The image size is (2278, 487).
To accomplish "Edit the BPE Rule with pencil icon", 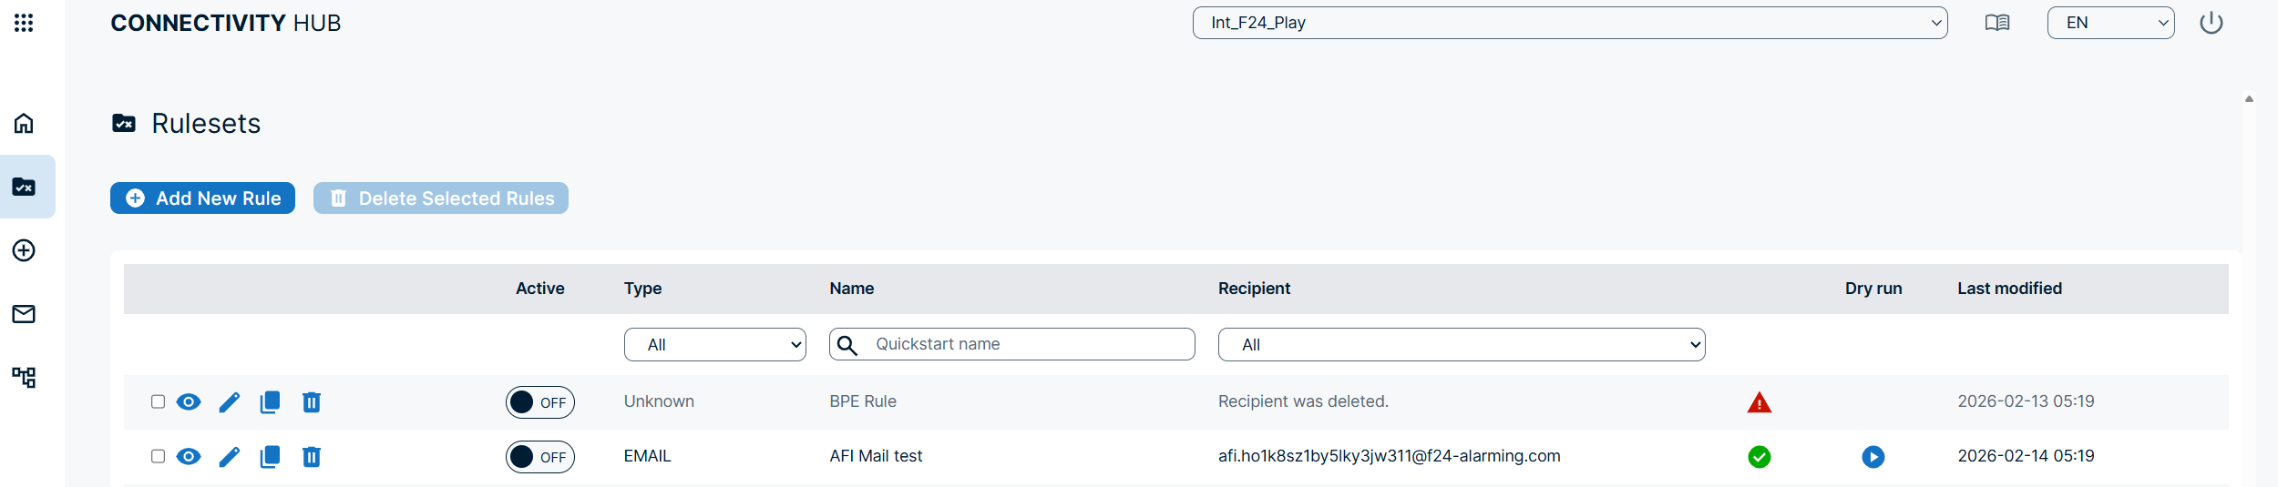I will [230, 402].
